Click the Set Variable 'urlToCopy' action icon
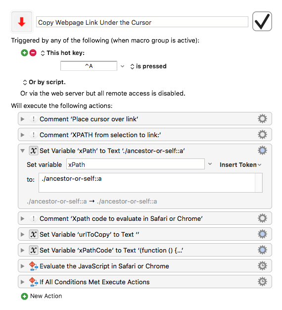This screenshot has height=310, width=282. [34, 234]
